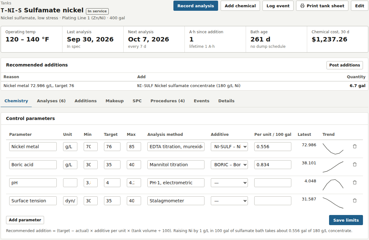The image size is (369, 240).
Task: Edit the Boric acid Target field
Action: 112,165
